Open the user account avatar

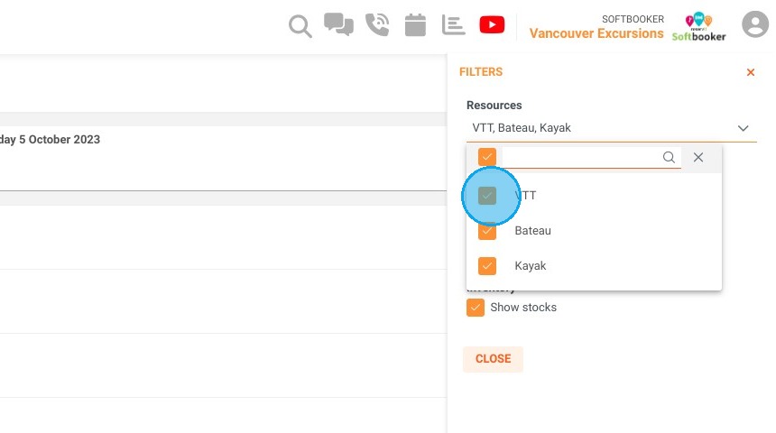[x=755, y=24]
